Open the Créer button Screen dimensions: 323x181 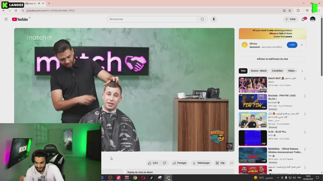(290, 19)
